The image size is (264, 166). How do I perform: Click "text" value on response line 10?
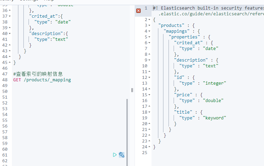(211, 66)
